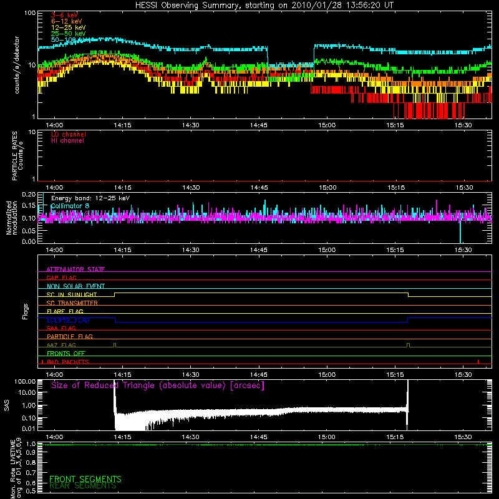Click the Size of Reduced Triangle label
This screenshot has height=499, width=499.
[x=158, y=385]
